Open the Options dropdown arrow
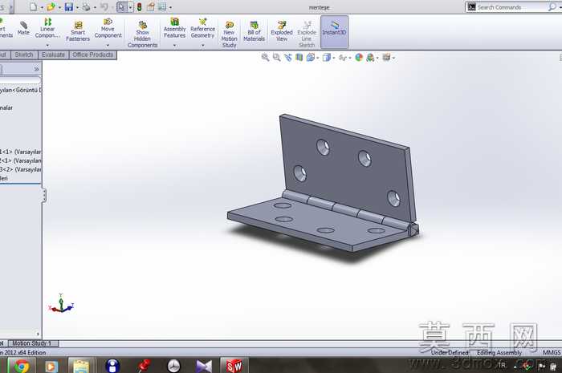The width and height of the screenshot is (562, 373). pos(170,7)
